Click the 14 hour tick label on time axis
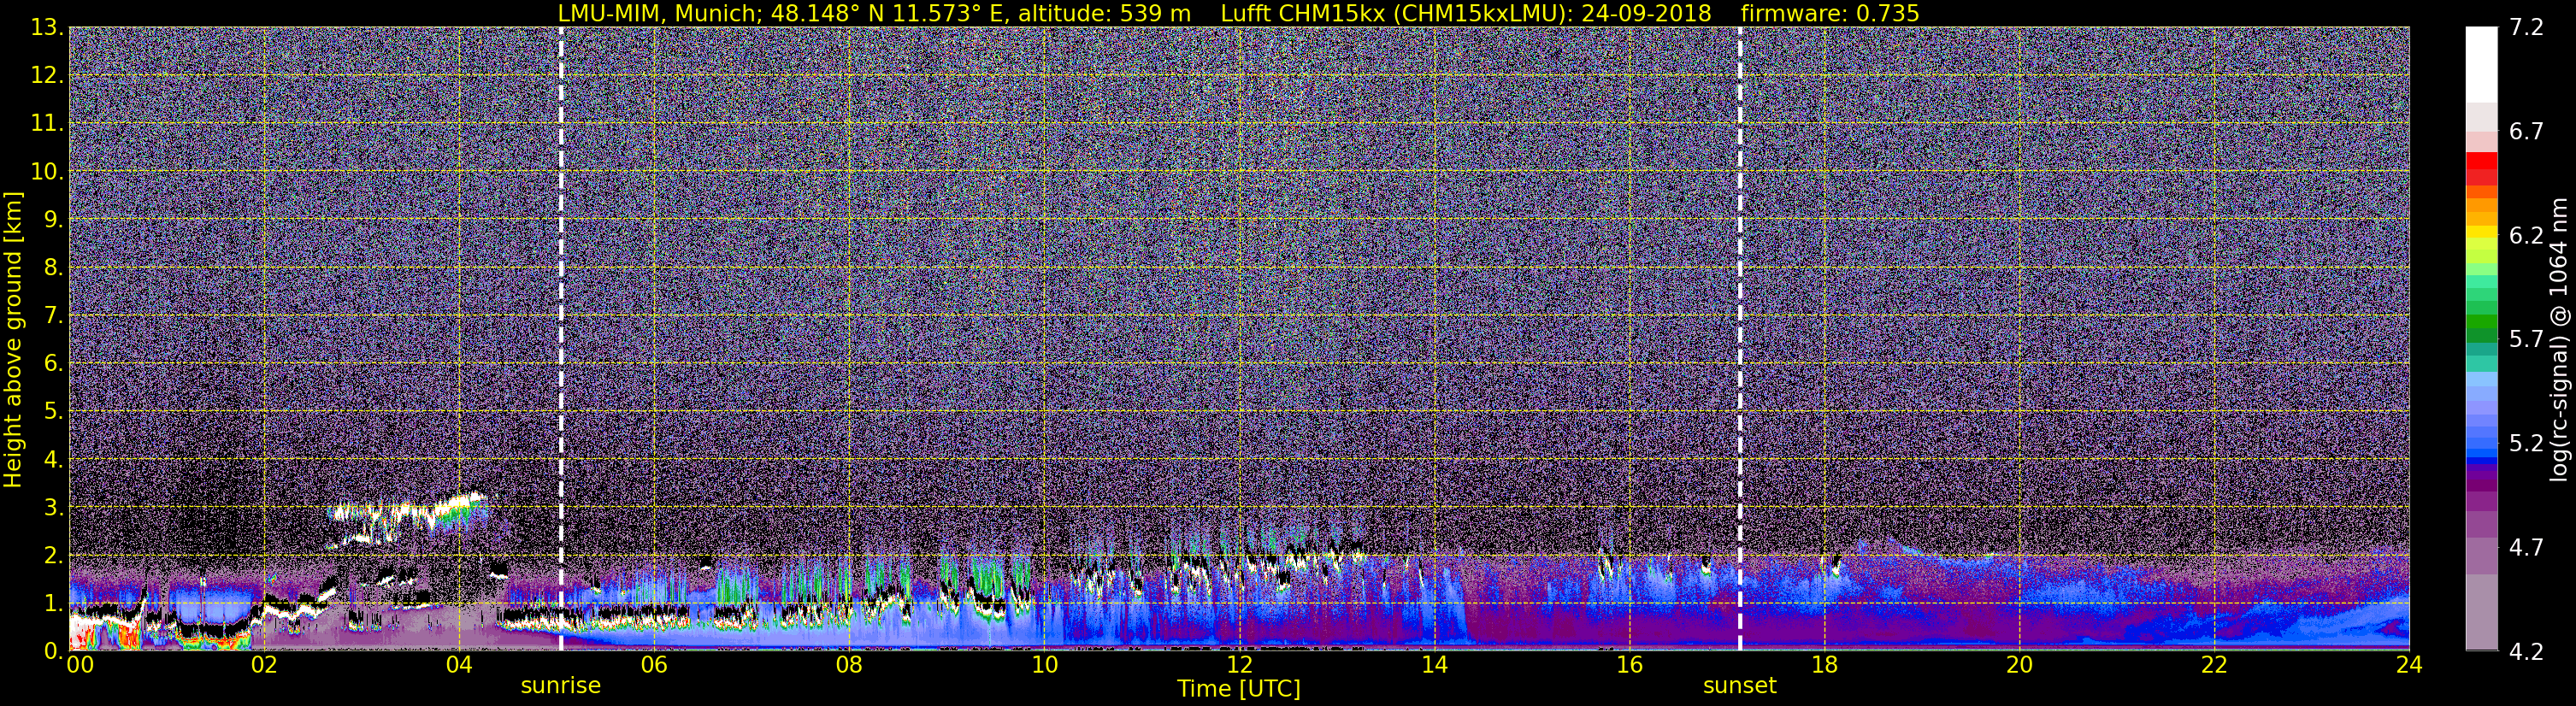This screenshot has width=2576, height=706. pos(1434,665)
